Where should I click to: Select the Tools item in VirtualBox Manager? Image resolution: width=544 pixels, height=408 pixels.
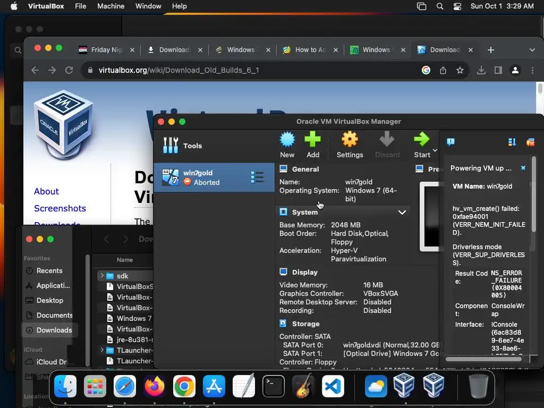214,146
